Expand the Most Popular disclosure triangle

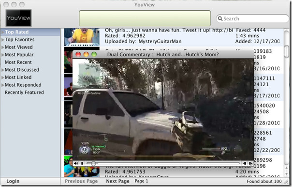pos(2,55)
